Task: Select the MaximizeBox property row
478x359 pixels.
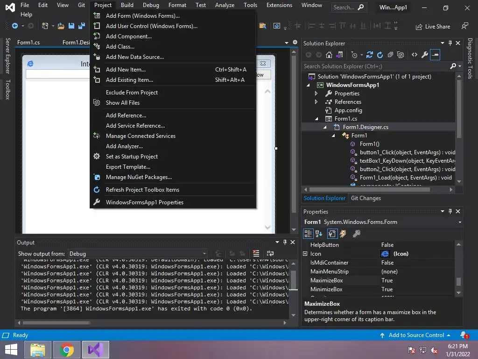Action: click(379, 280)
